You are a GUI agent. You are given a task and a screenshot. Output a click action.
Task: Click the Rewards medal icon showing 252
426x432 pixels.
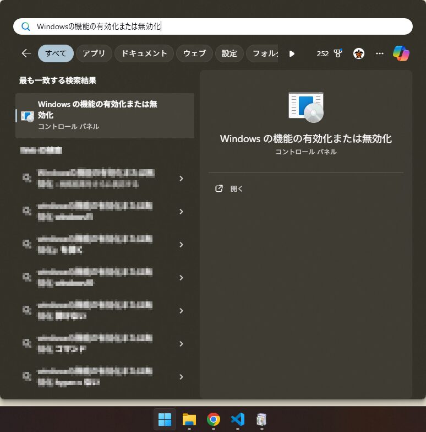click(x=337, y=53)
